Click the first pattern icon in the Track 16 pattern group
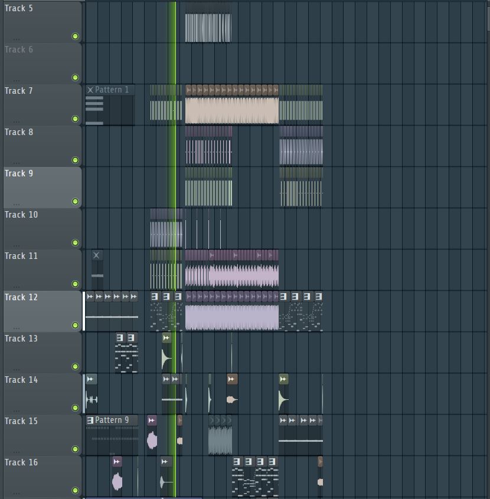 pos(236,461)
